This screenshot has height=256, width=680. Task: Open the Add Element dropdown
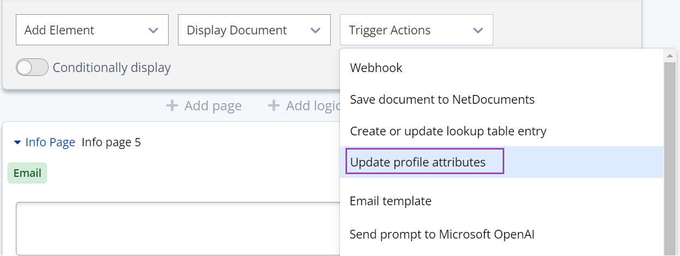[92, 30]
